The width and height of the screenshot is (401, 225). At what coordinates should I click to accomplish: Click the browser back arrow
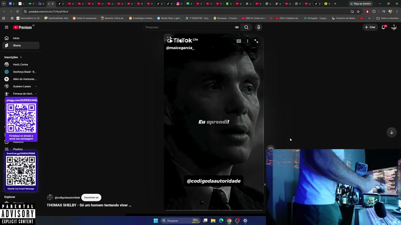click(4, 12)
